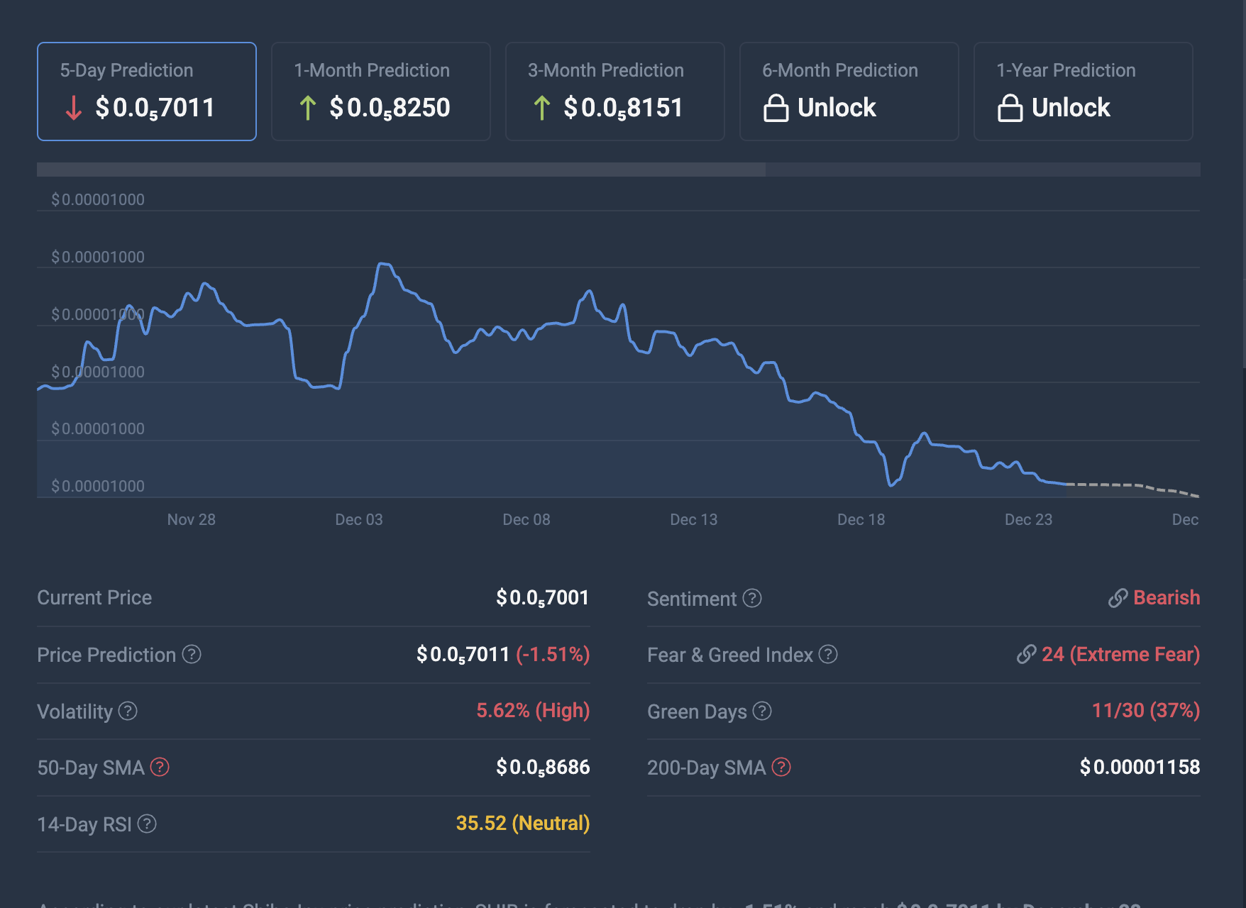The height and width of the screenshot is (908, 1246).
Task: Click the Volatility question mark icon
Action: (x=128, y=711)
